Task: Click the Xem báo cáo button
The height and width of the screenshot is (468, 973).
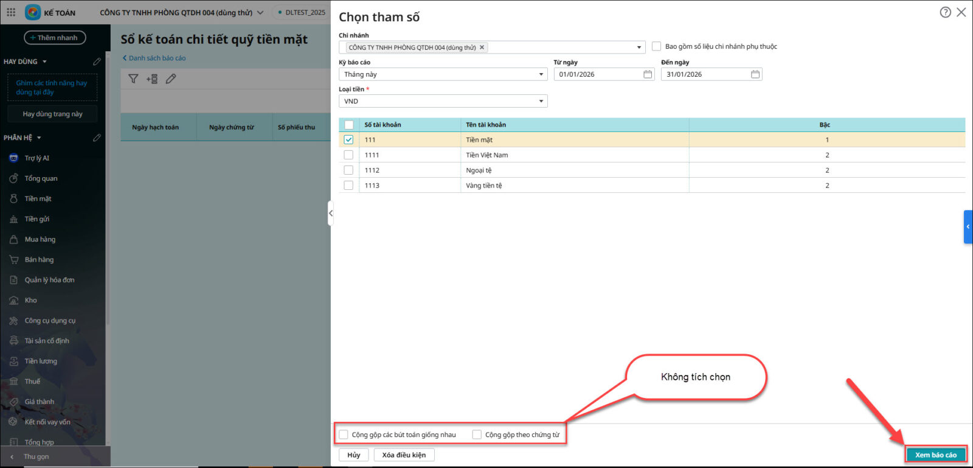Action: pyautogui.click(x=935, y=455)
